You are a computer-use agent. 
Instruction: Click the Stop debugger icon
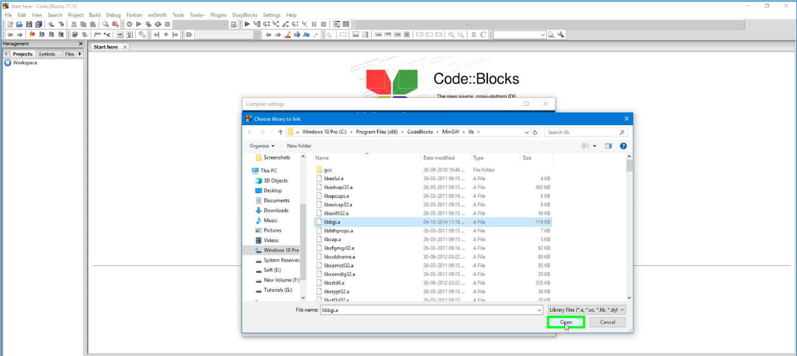(324, 24)
